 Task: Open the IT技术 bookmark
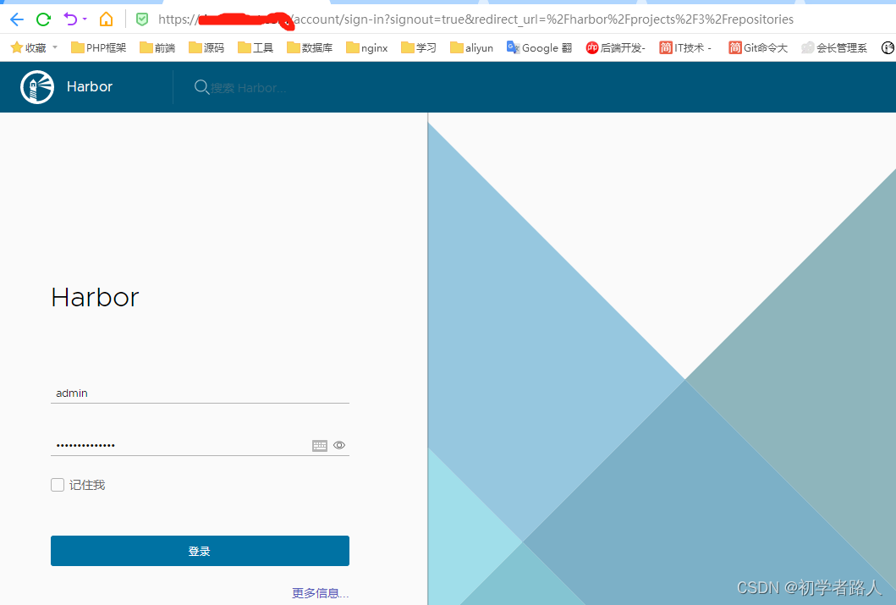coord(685,48)
